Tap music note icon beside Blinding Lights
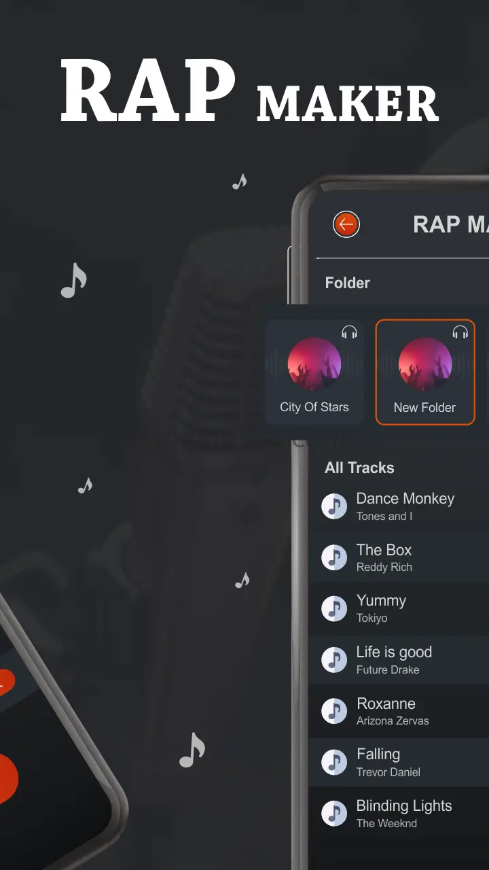489x870 pixels. click(334, 814)
